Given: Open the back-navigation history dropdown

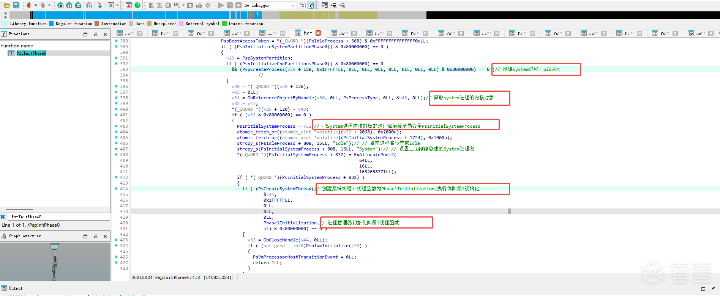Looking at the screenshot, I should coord(36,5).
